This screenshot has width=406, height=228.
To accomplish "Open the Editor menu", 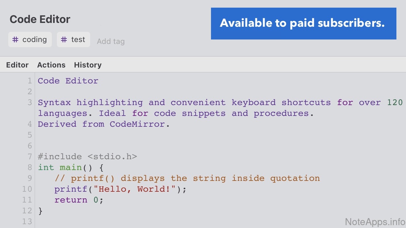I will point(17,65).
